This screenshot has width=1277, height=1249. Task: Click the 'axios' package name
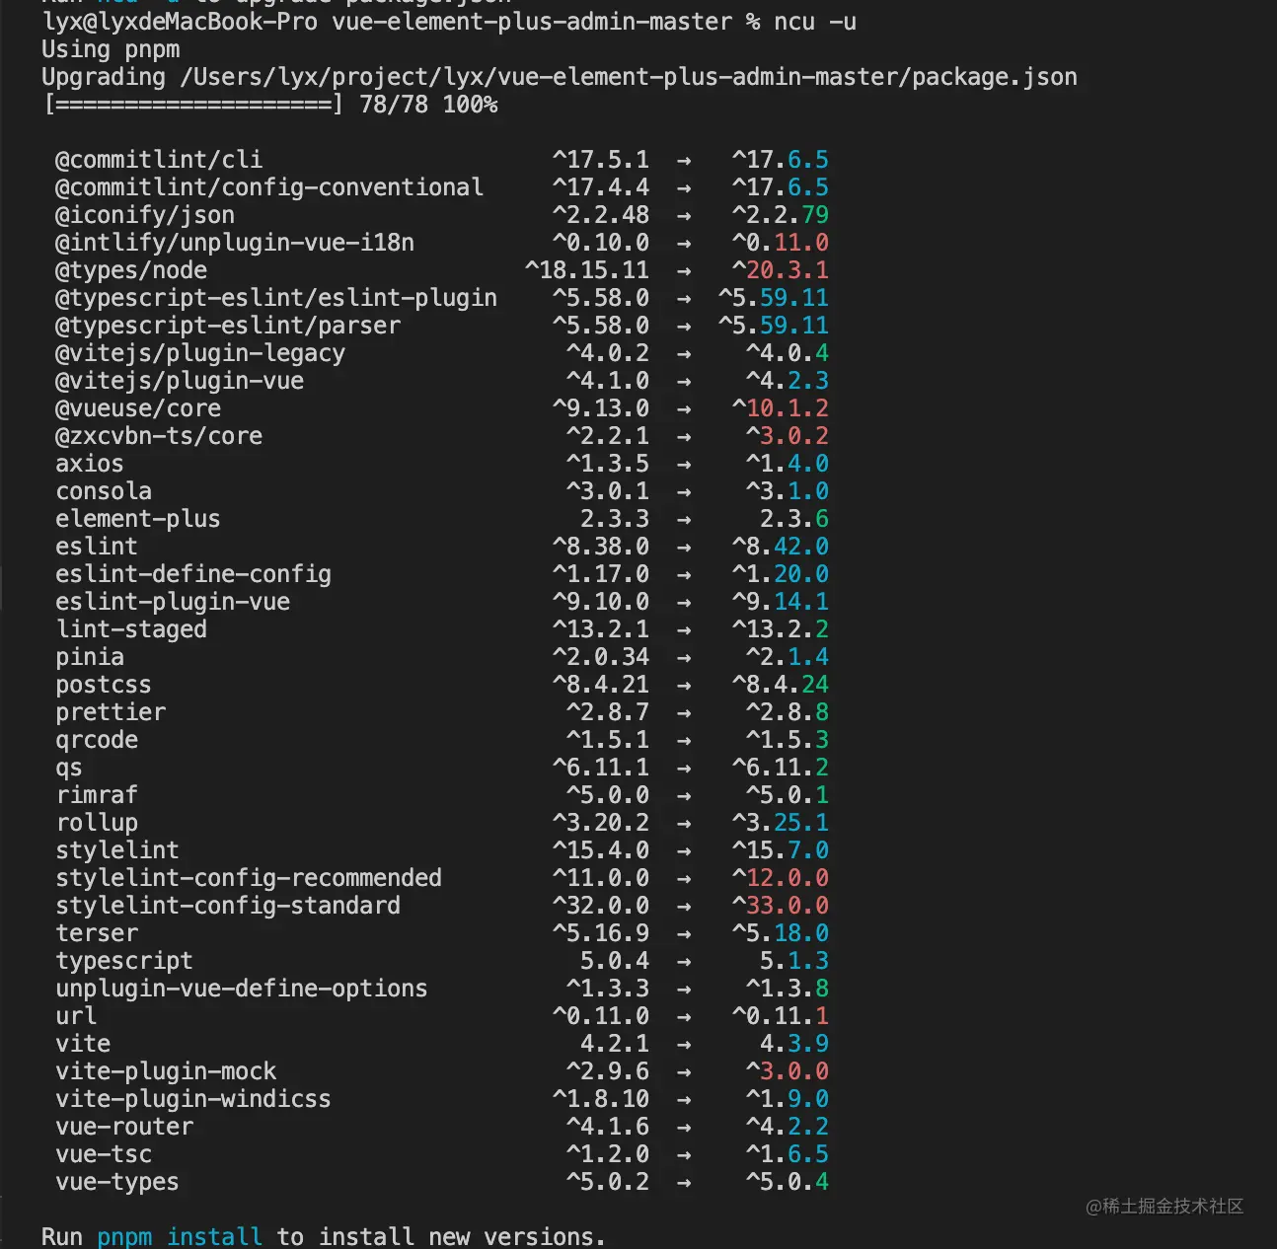point(90,464)
